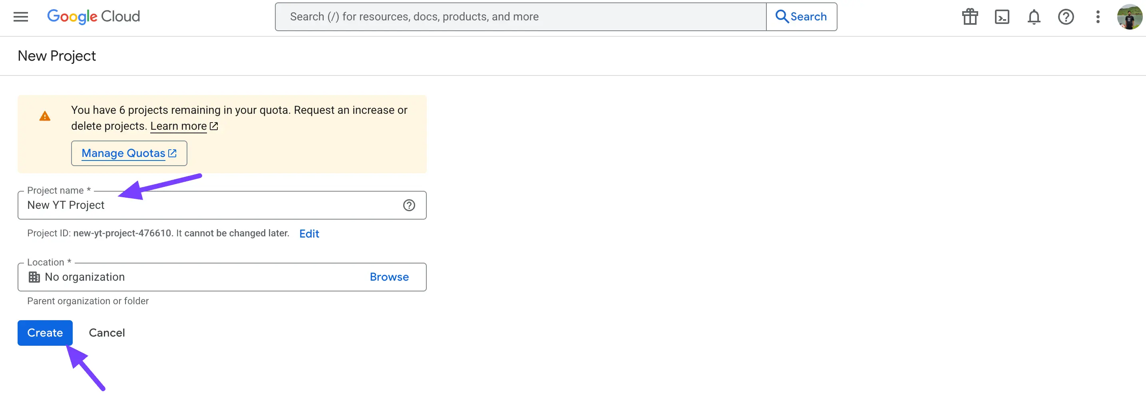1146x416 pixels.
Task: Open Manage Quotas page
Action: pos(129,153)
